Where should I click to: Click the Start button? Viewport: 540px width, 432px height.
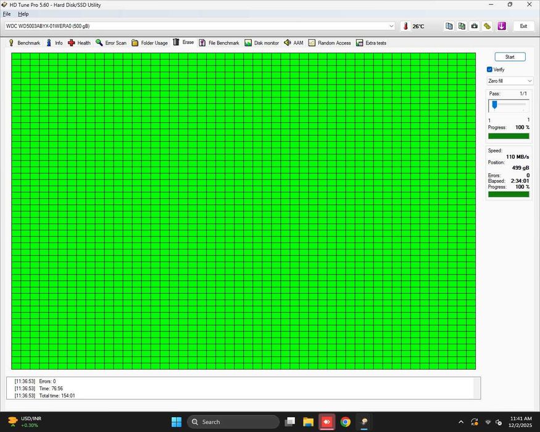point(510,57)
